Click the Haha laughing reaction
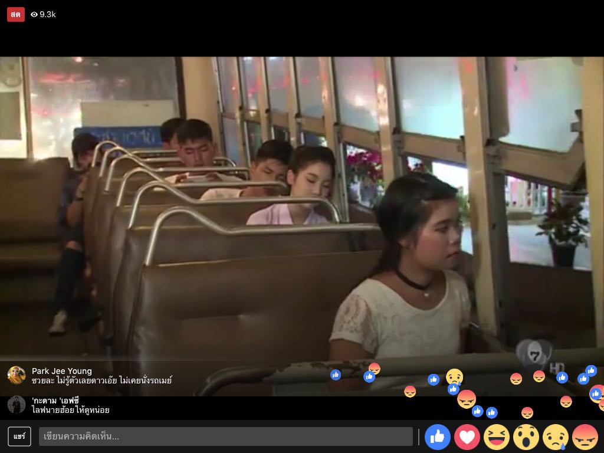This screenshot has height=453, width=604. click(x=497, y=437)
